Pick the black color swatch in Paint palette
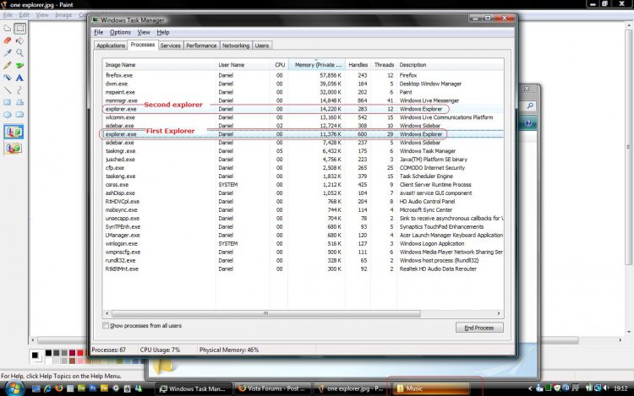 (x=48, y=353)
